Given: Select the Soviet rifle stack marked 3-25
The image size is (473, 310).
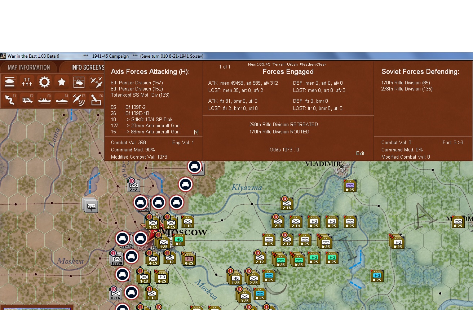Looking at the screenshot, I should pyautogui.click(x=244, y=296).
